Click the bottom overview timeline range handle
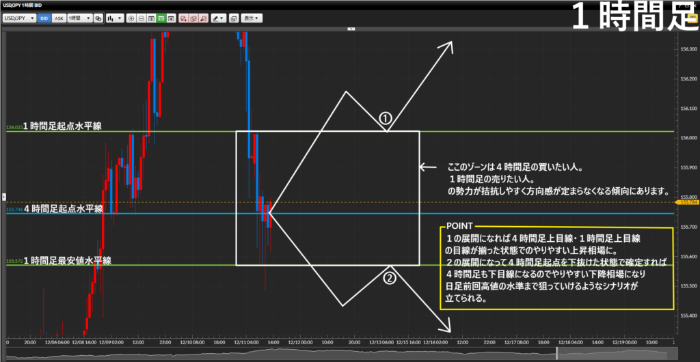This screenshot has height=362, width=700. [x=557, y=353]
